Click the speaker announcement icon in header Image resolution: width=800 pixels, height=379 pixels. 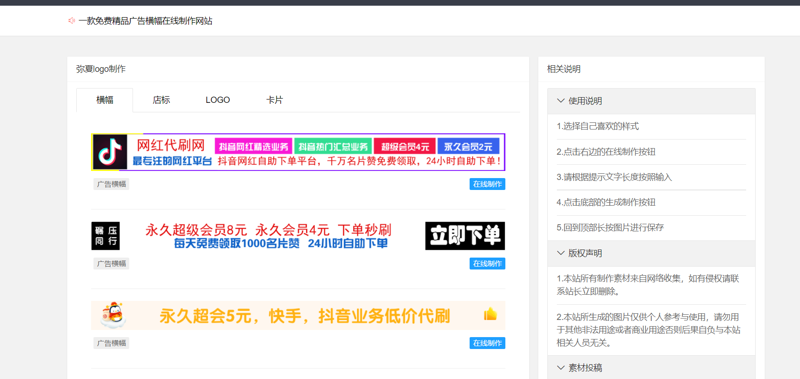click(x=72, y=20)
